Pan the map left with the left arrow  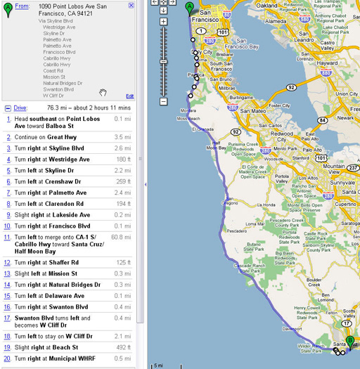155,2
